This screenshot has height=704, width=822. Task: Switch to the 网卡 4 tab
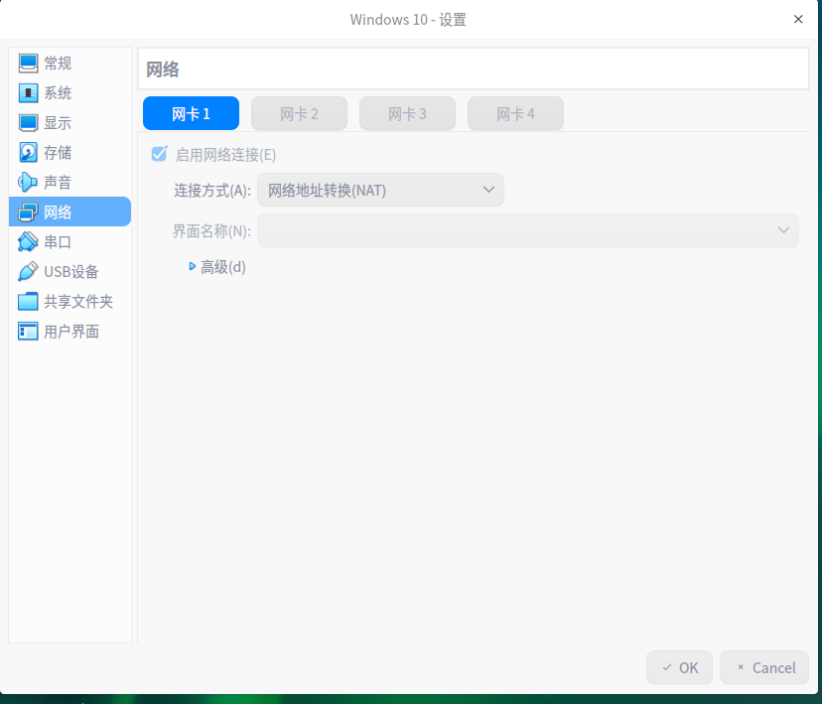(516, 113)
